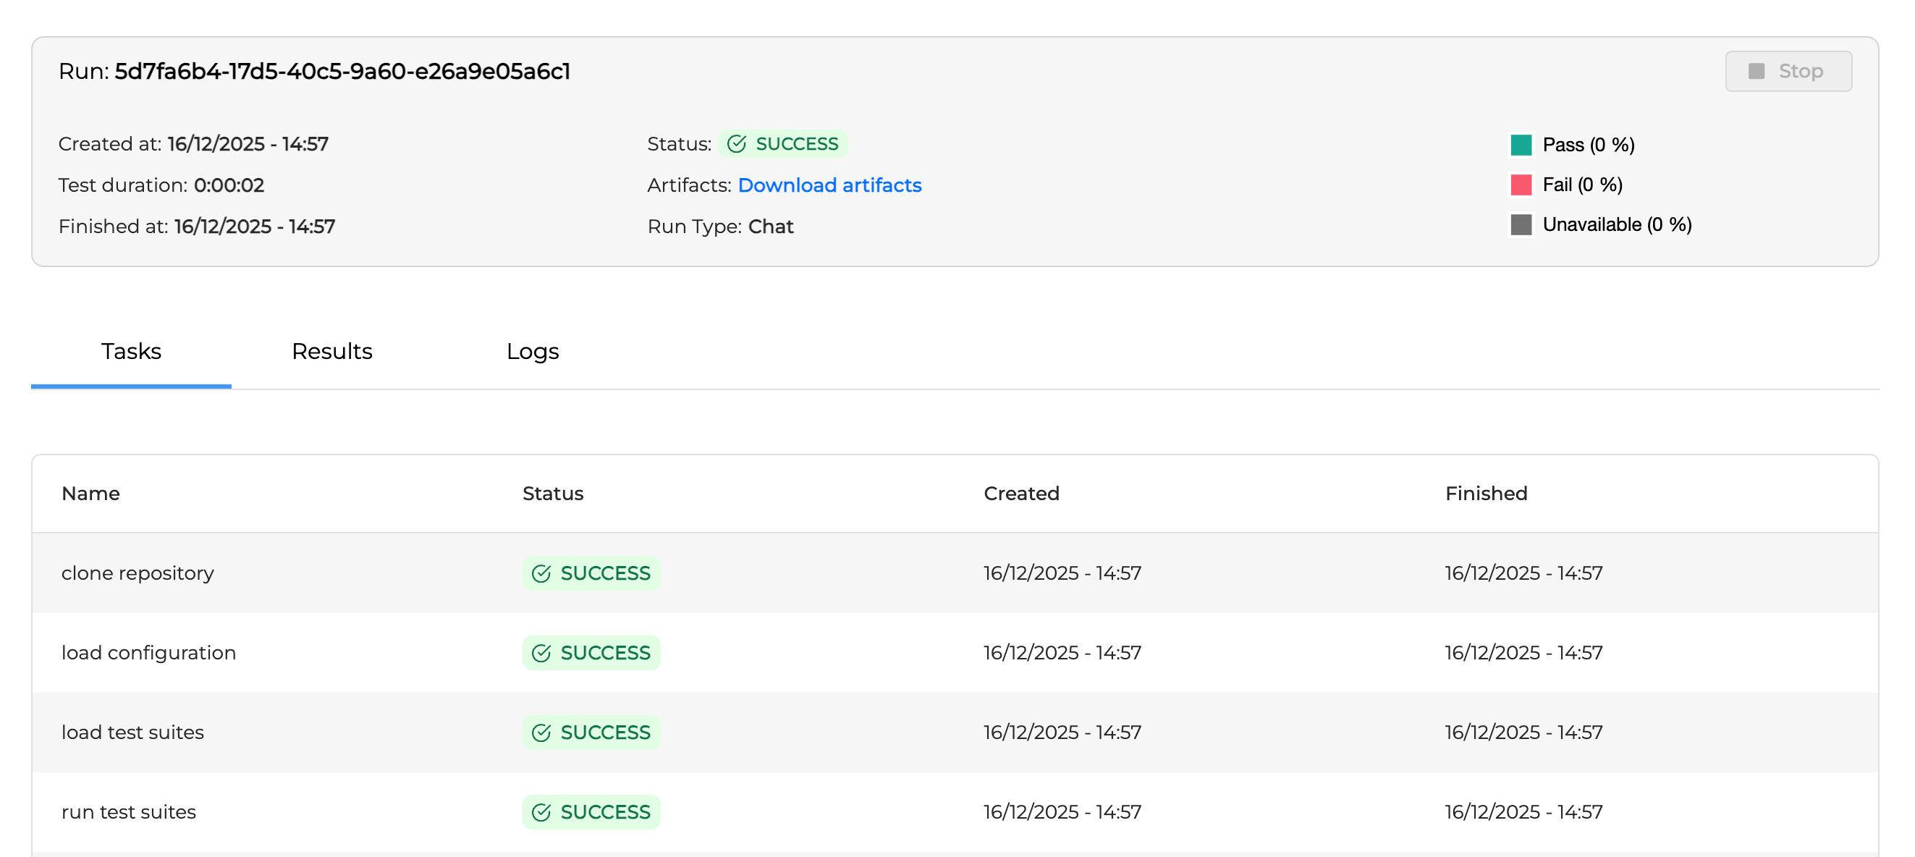
Task: Click the Status column header
Action: click(552, 494)
